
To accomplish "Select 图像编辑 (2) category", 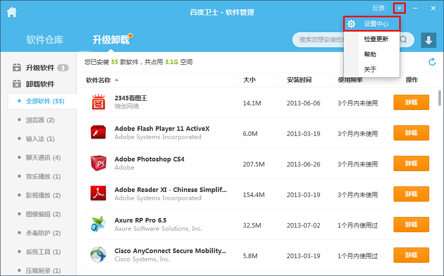I will [43, 214].
